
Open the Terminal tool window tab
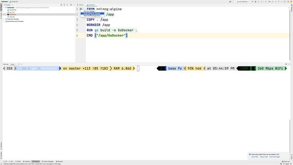[x=36, y=161]
